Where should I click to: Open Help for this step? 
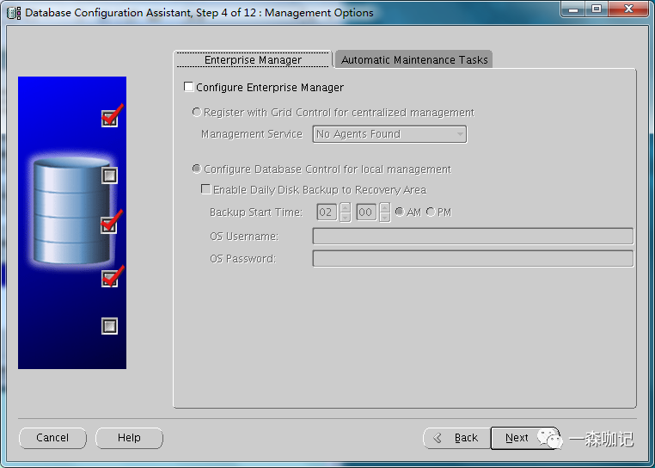[129, 438]
